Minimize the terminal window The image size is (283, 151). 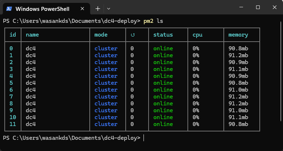(241, 7)
